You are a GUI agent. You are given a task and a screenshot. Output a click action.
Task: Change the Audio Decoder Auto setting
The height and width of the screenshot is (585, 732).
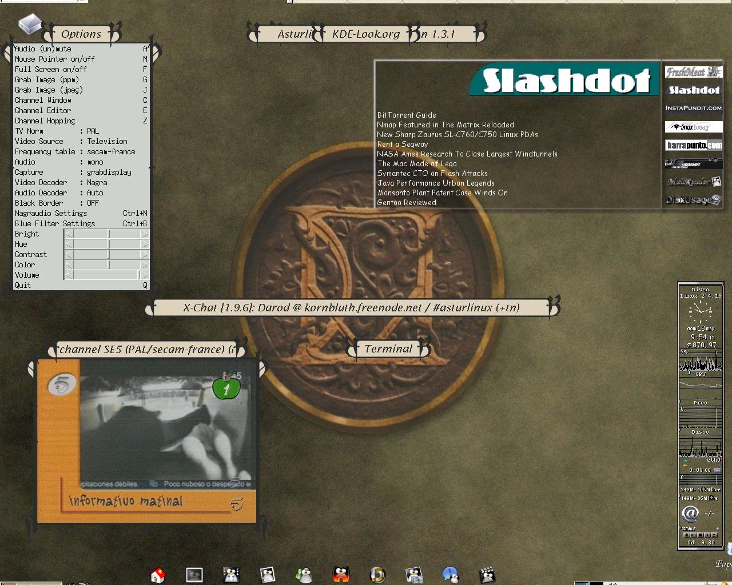81,193
